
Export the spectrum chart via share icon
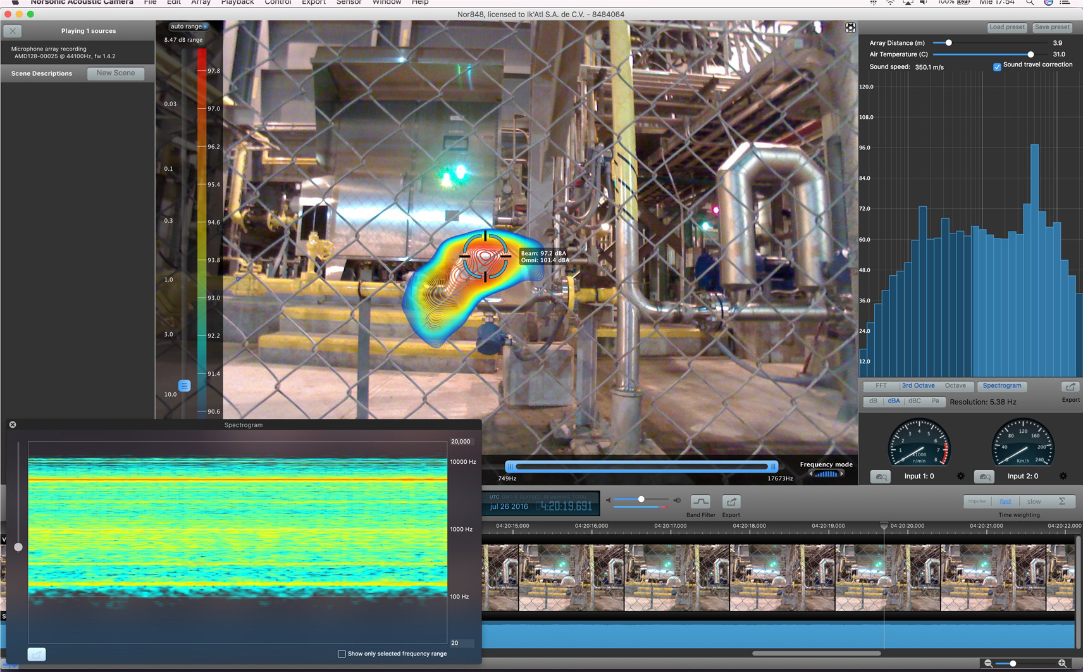1070,387
